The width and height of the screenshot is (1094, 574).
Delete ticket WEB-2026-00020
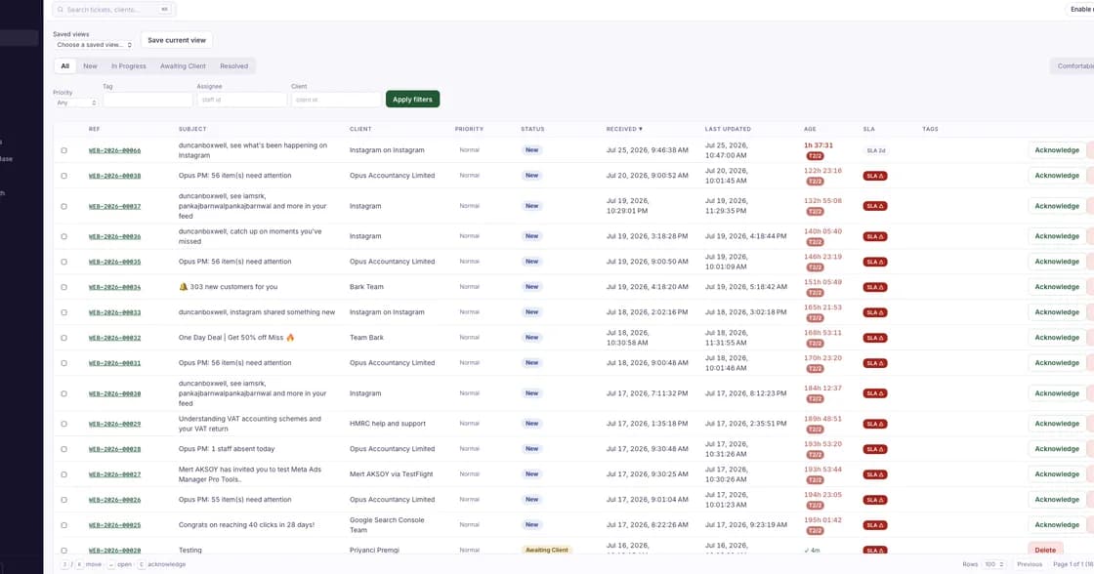point(1045,550)
